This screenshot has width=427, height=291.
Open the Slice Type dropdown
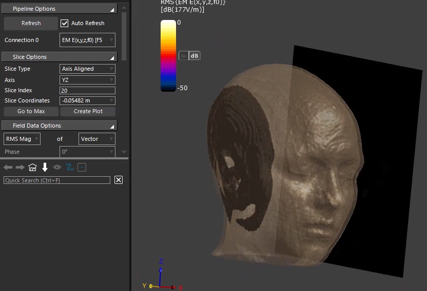coord(87,69)
